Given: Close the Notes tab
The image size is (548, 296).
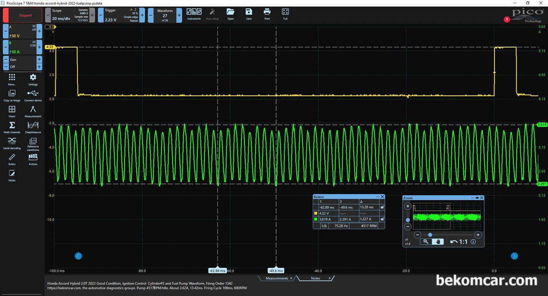Looking at the screenshot, I should (x=330, y=278).
